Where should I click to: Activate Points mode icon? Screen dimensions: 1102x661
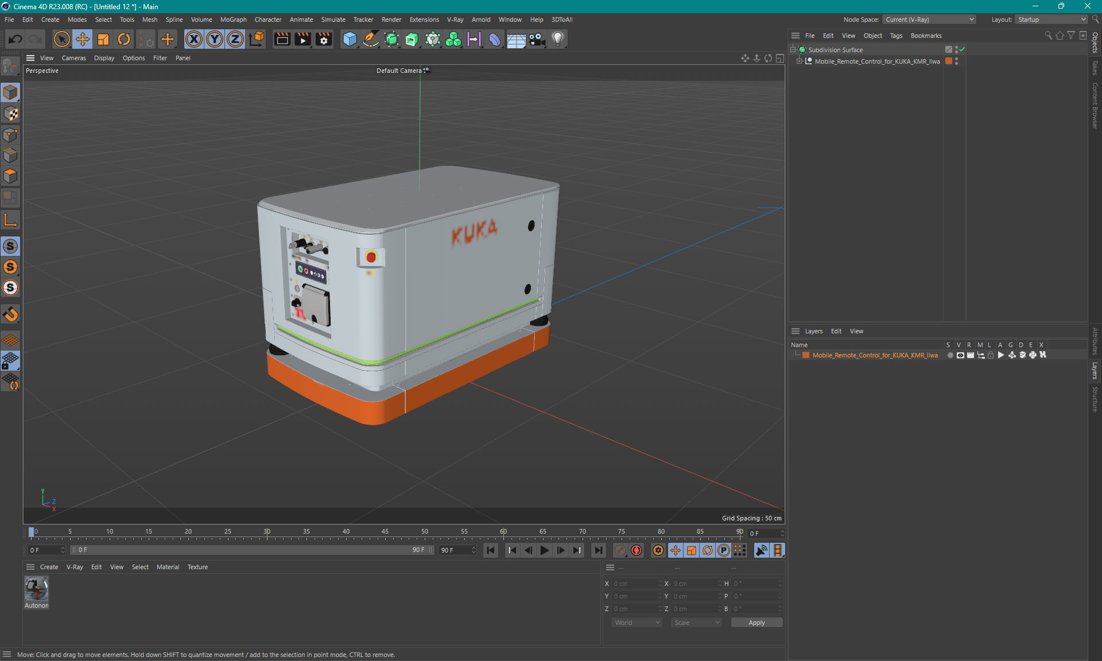(10, 135)
